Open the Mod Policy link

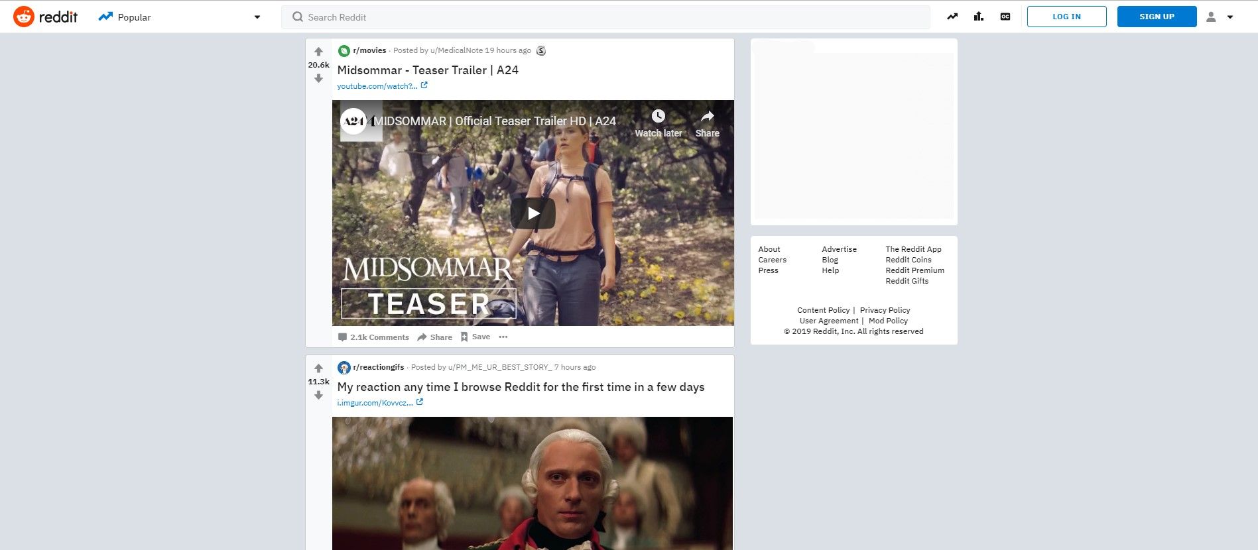(888, 321)
